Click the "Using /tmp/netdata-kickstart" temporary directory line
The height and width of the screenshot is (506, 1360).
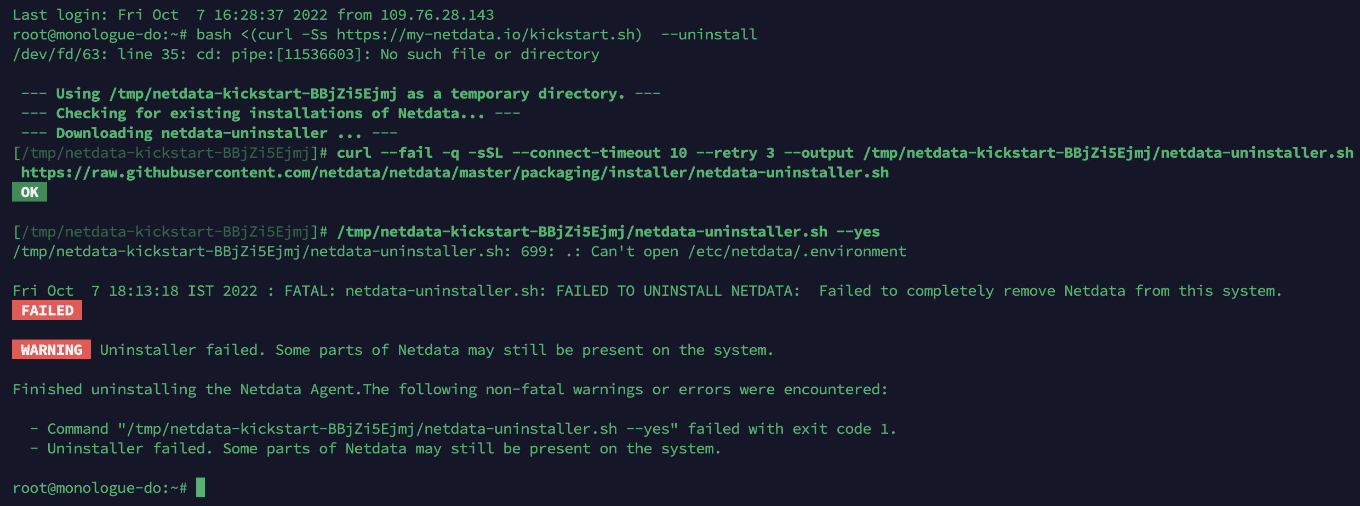tap(340, 94)
